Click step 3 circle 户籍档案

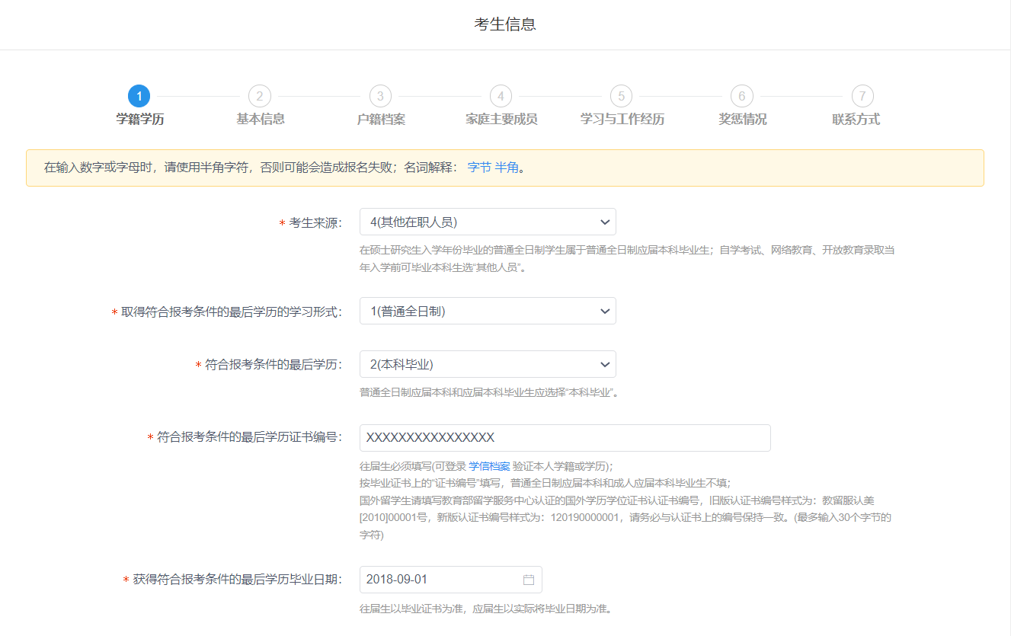click(380, 96)
